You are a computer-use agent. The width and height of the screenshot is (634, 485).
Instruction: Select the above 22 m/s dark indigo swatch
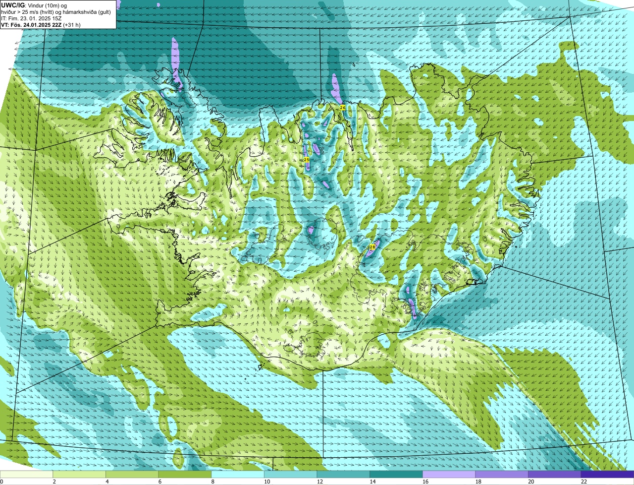click(608, 474)
